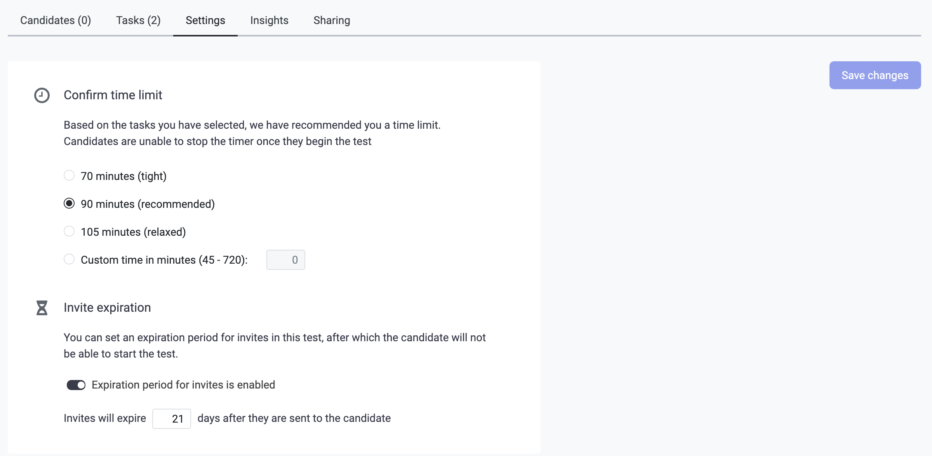The height and width of the screenshot is (456, 932).
Task: Choose the 105 minutes (relaxed) radio button
Action: (69, 231)
